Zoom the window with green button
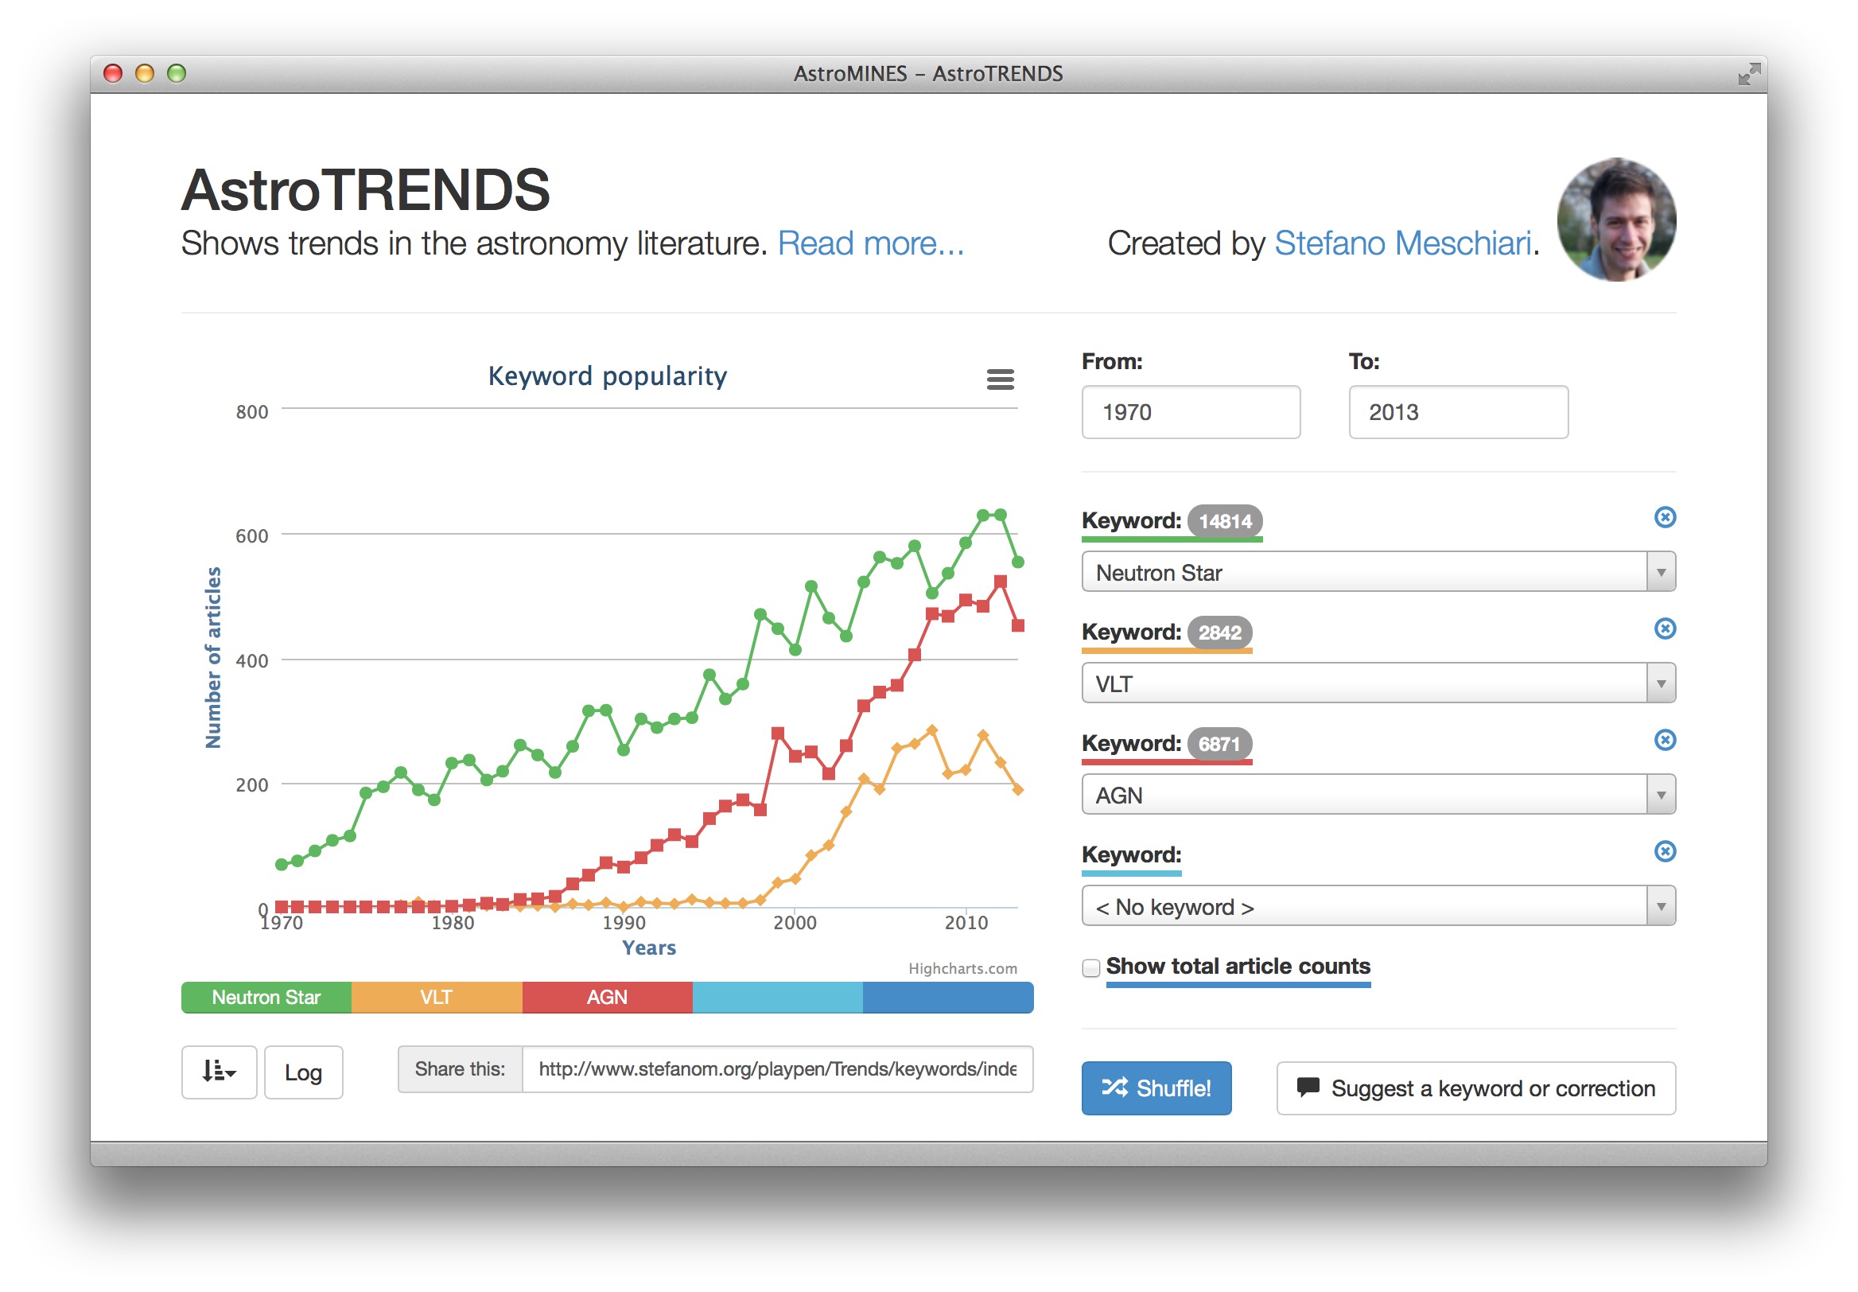Viewport: 1858px width, 1292px height. click(x=177, y=74)
